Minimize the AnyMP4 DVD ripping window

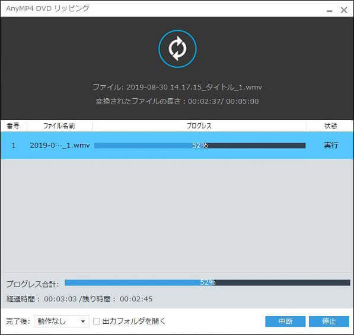click(x=330, y=11)
